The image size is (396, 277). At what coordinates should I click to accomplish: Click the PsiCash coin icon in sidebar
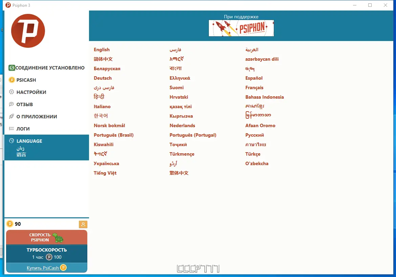(12, 80)
